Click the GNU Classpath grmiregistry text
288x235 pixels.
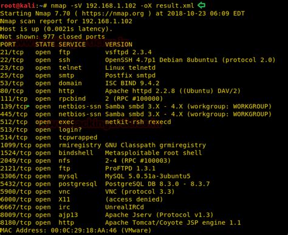point(156,145)
